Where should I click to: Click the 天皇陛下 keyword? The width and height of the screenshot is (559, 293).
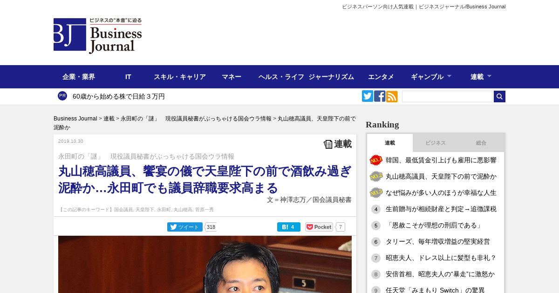145,210
